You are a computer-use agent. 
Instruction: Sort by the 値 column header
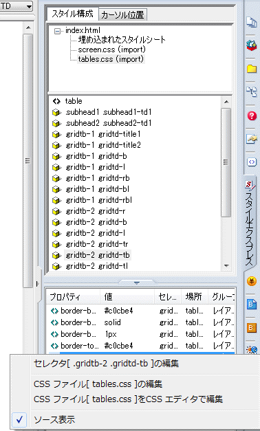(127, 296)
